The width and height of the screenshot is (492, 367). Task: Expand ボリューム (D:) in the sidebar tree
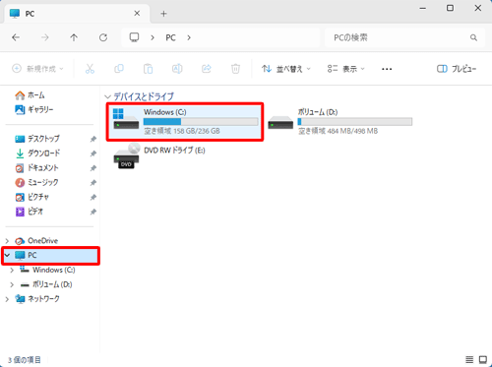(x=12, y=284)
